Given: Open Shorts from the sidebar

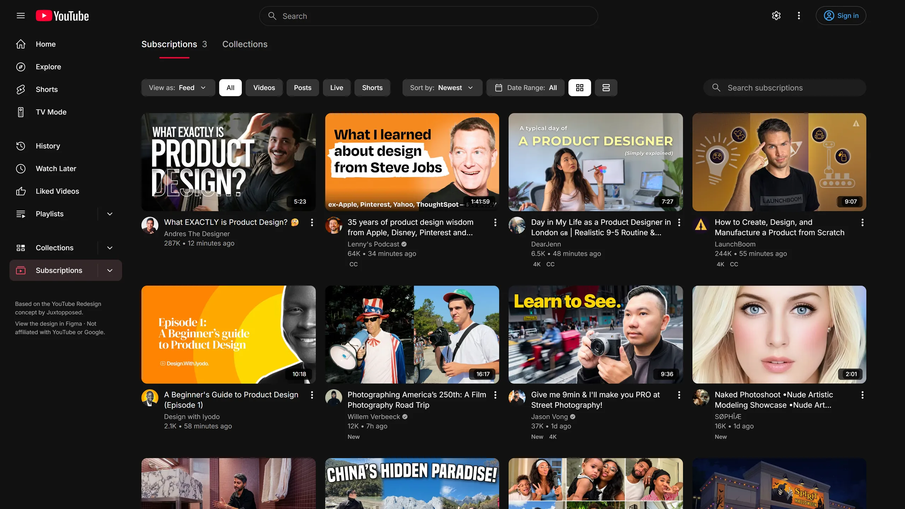Looking at the screenshot, I should pos(47,89).
